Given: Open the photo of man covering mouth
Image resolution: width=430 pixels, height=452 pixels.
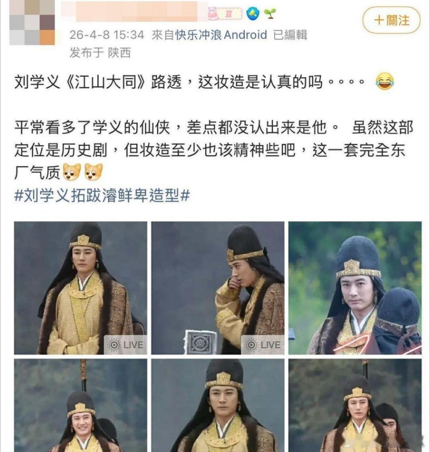Looking at the screenshot, I should pyautogui.click(x=218, y=288).
